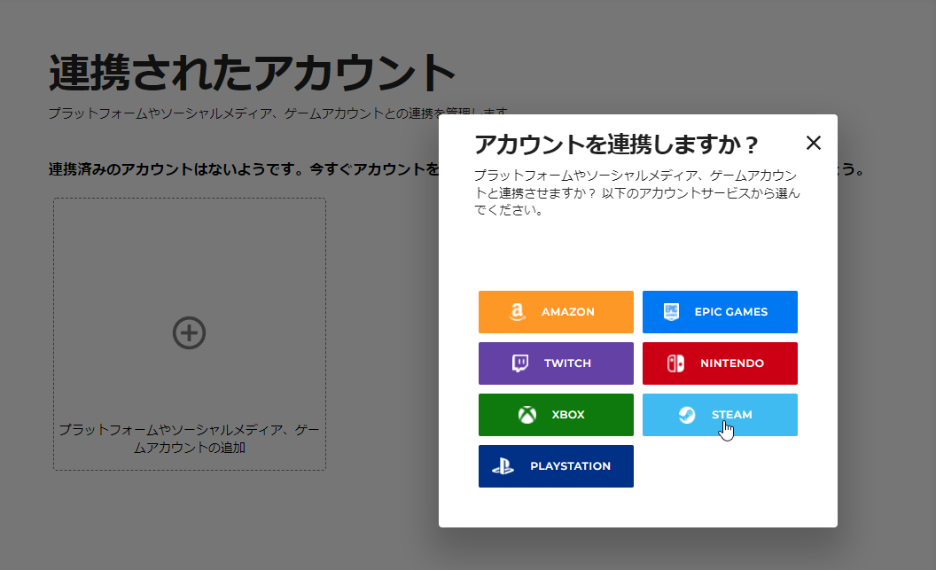The width and height of the screenshot is (936, 570).
Task: Choose the Xbox button
Action: 556,414
